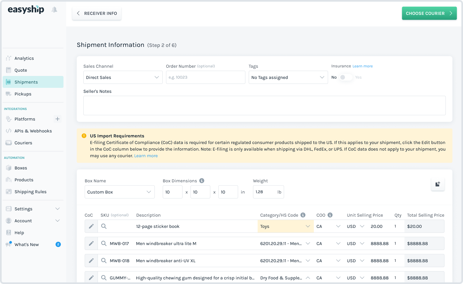Expand the Settings menu chevron
Viewport: 463px width, 284px height.
[58, 209]
